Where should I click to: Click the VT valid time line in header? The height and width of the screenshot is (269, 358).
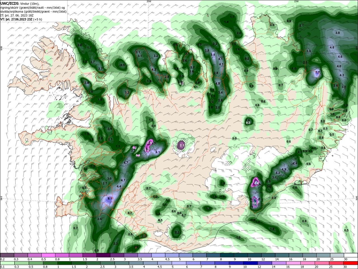21,19
